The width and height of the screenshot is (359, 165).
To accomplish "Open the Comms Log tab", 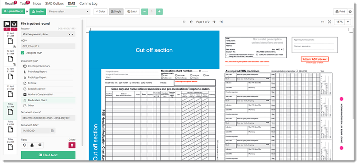I will point(89,3).
